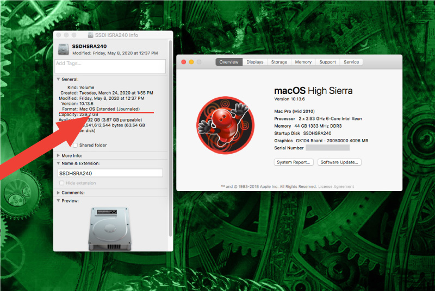Open System Report
The height and width of the screenshot is (291, 435).
coord(294,162)
